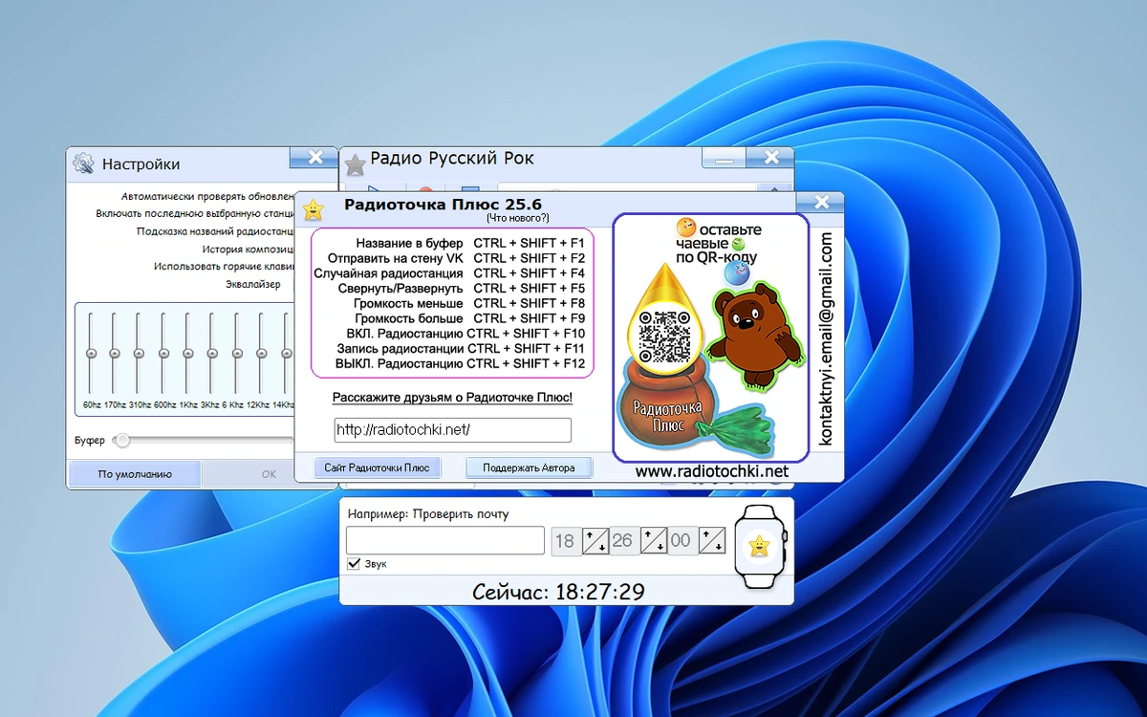Click the gear icon in the Настройки title
The width and height of the screenshot is (1147, 717).
coord(84,163)
